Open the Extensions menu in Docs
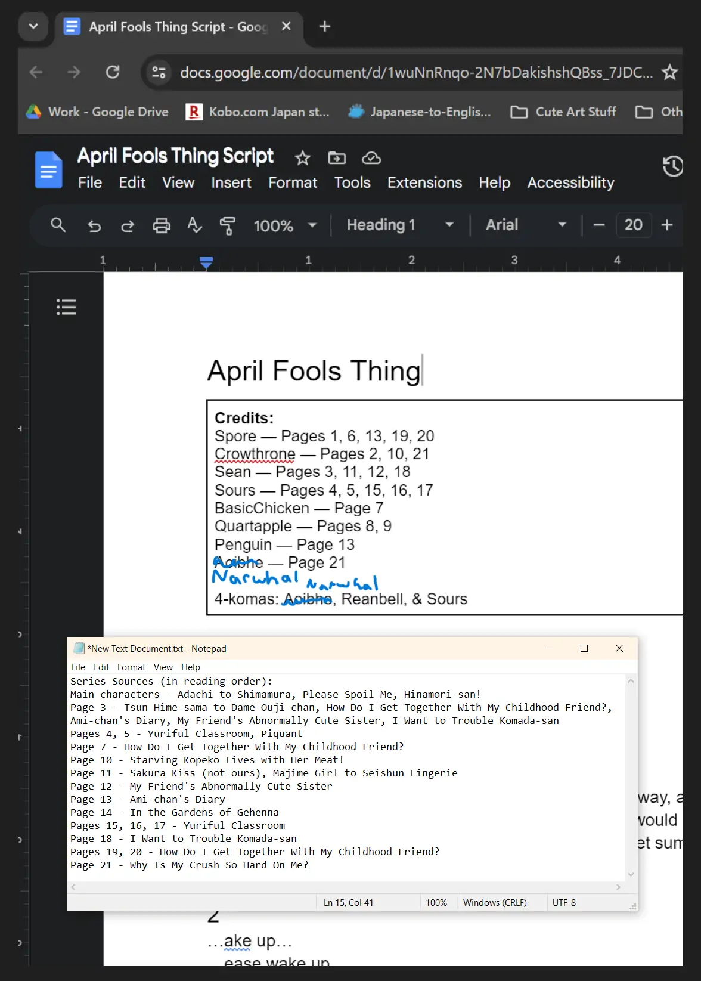The height and width of the screenshot is (981, 701). (424, 182)
